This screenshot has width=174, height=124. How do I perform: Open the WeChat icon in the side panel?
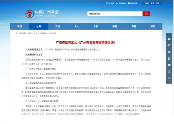click(169, 39)
